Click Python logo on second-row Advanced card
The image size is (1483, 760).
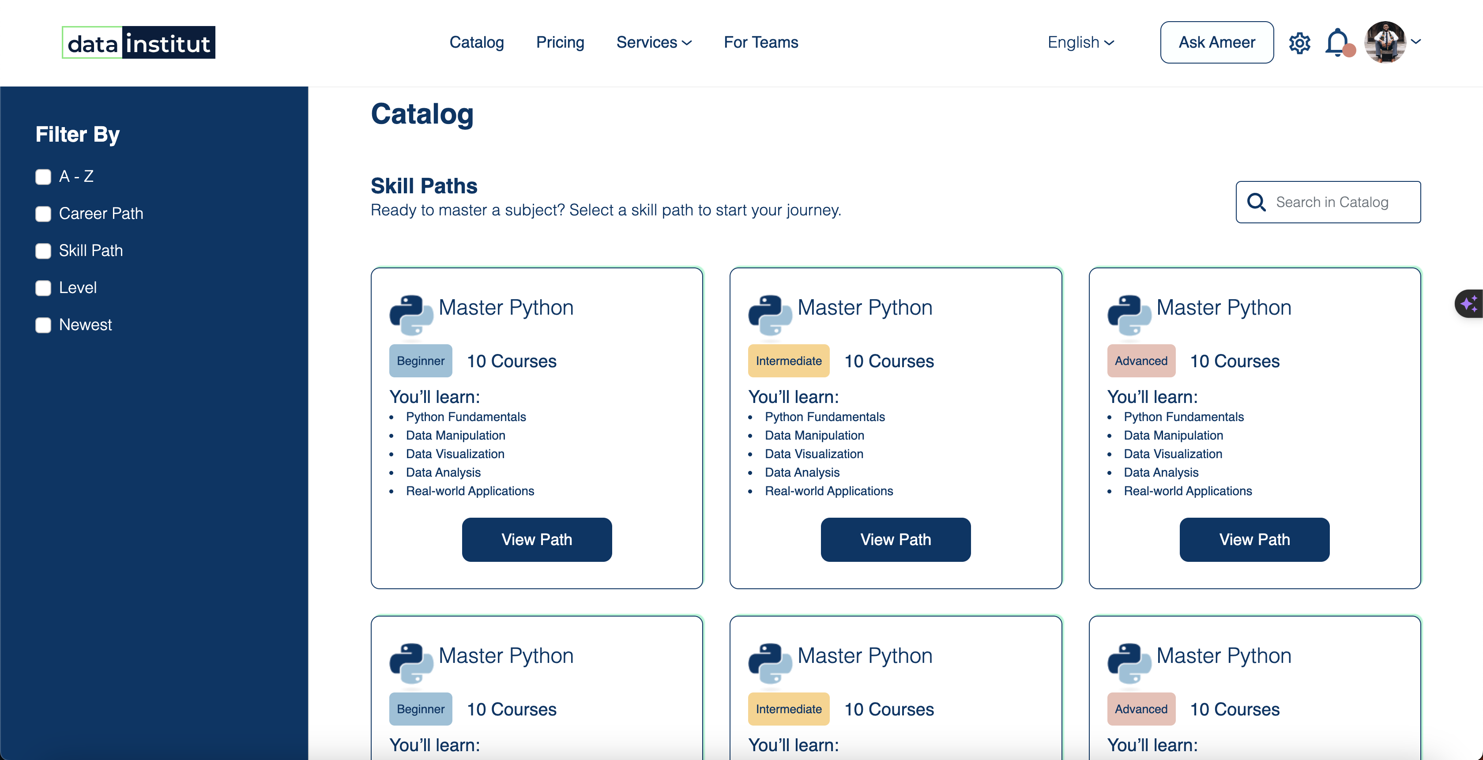click(x=1129, y=663)
